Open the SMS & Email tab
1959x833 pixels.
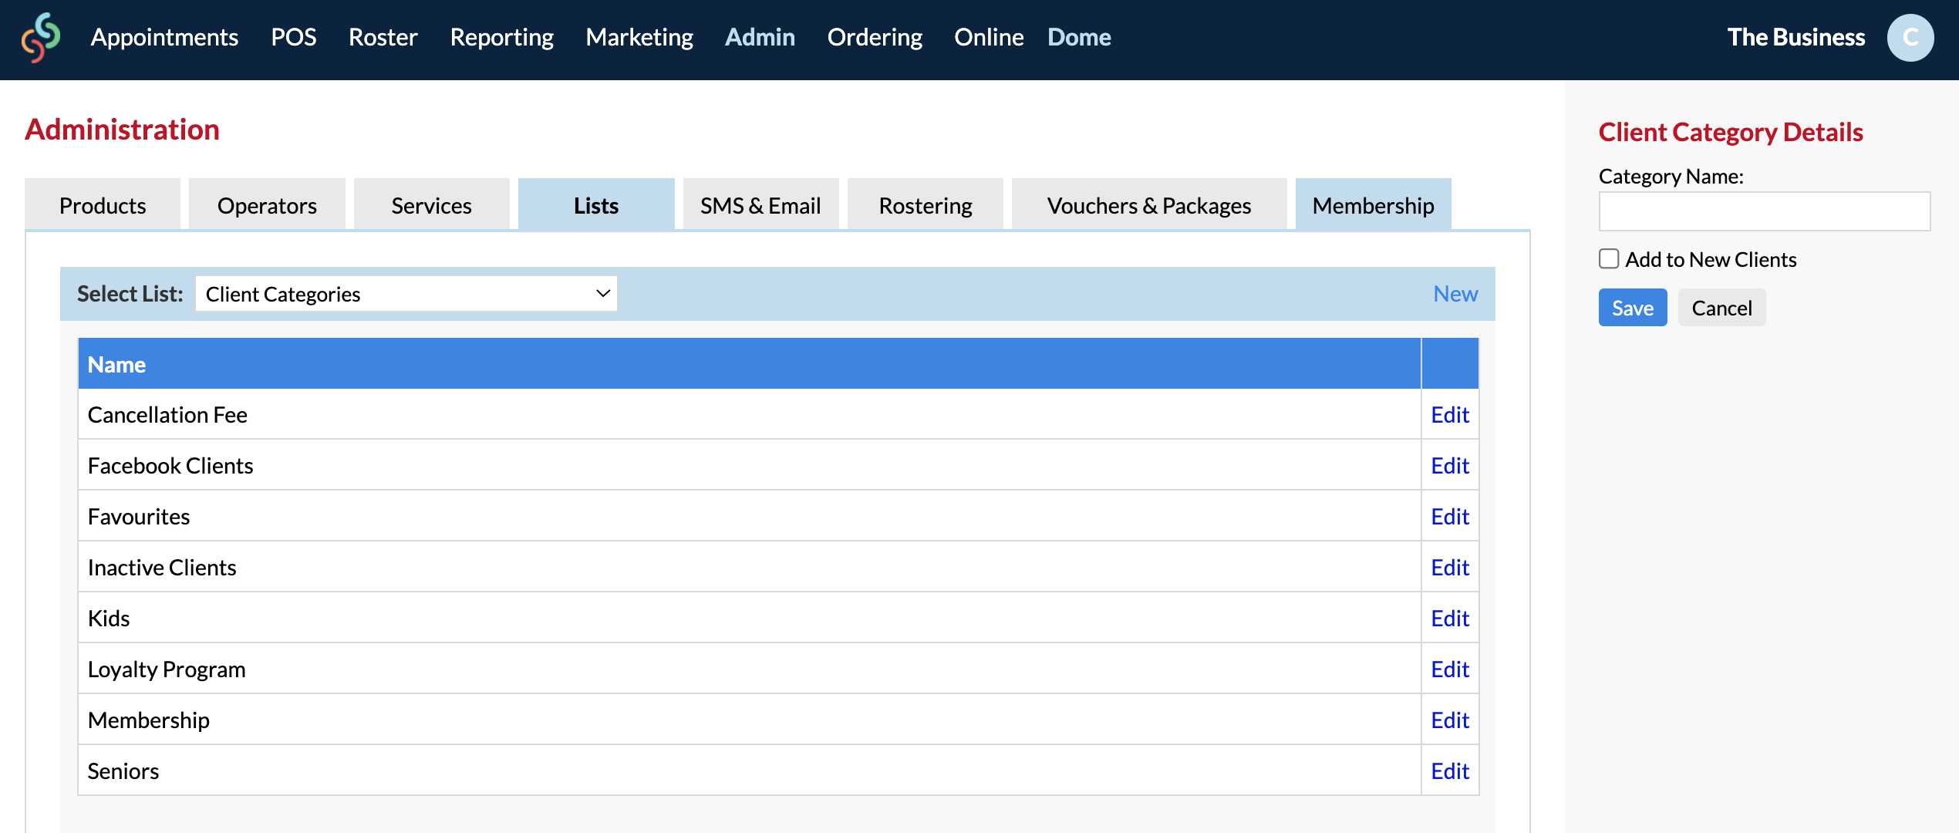pos(760,205)
